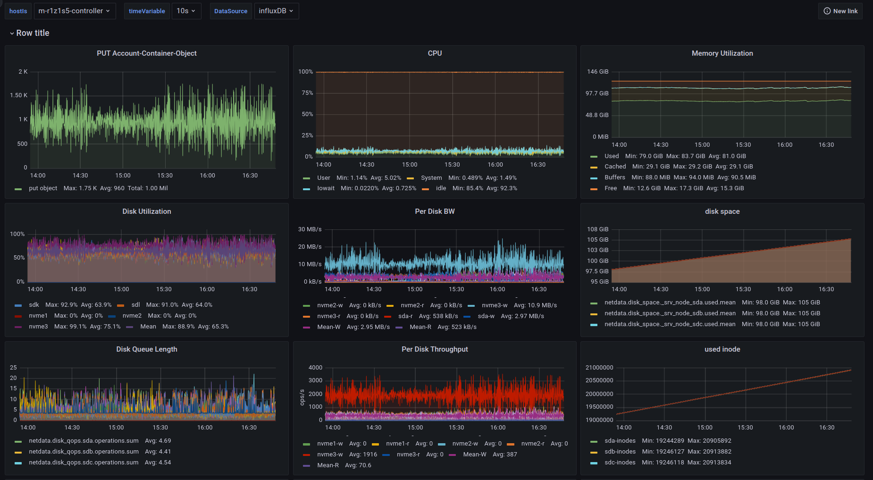Click the sdc-inodes legend color icon
Screen dimensions: 873x480
click(x=594, y=463)
